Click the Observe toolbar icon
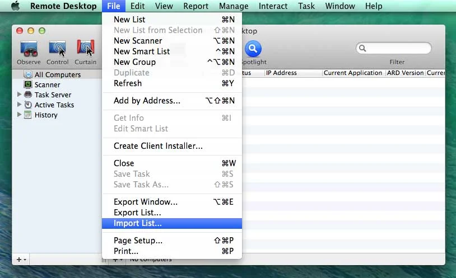The image size is (456, 278). 29,49
